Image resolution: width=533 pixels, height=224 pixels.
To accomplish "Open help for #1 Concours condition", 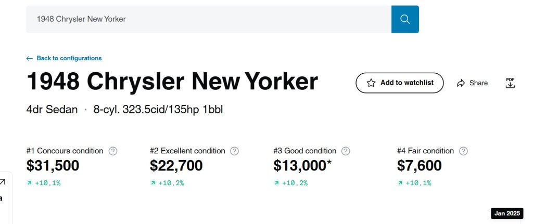I will (113, 151).
